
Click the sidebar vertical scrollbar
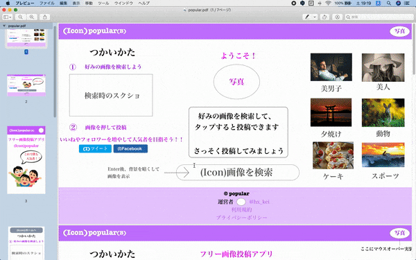55,71
